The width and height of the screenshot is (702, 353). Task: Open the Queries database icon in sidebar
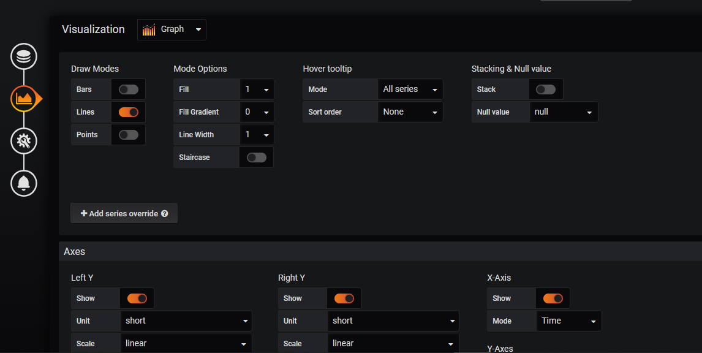tap(24, 56)
